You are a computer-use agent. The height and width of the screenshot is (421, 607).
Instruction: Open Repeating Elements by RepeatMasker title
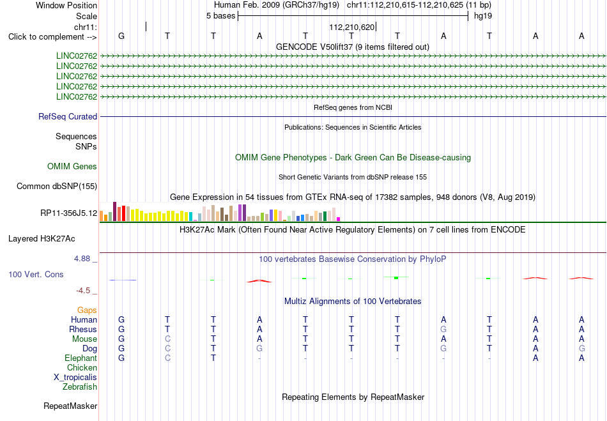click(353, 397)
